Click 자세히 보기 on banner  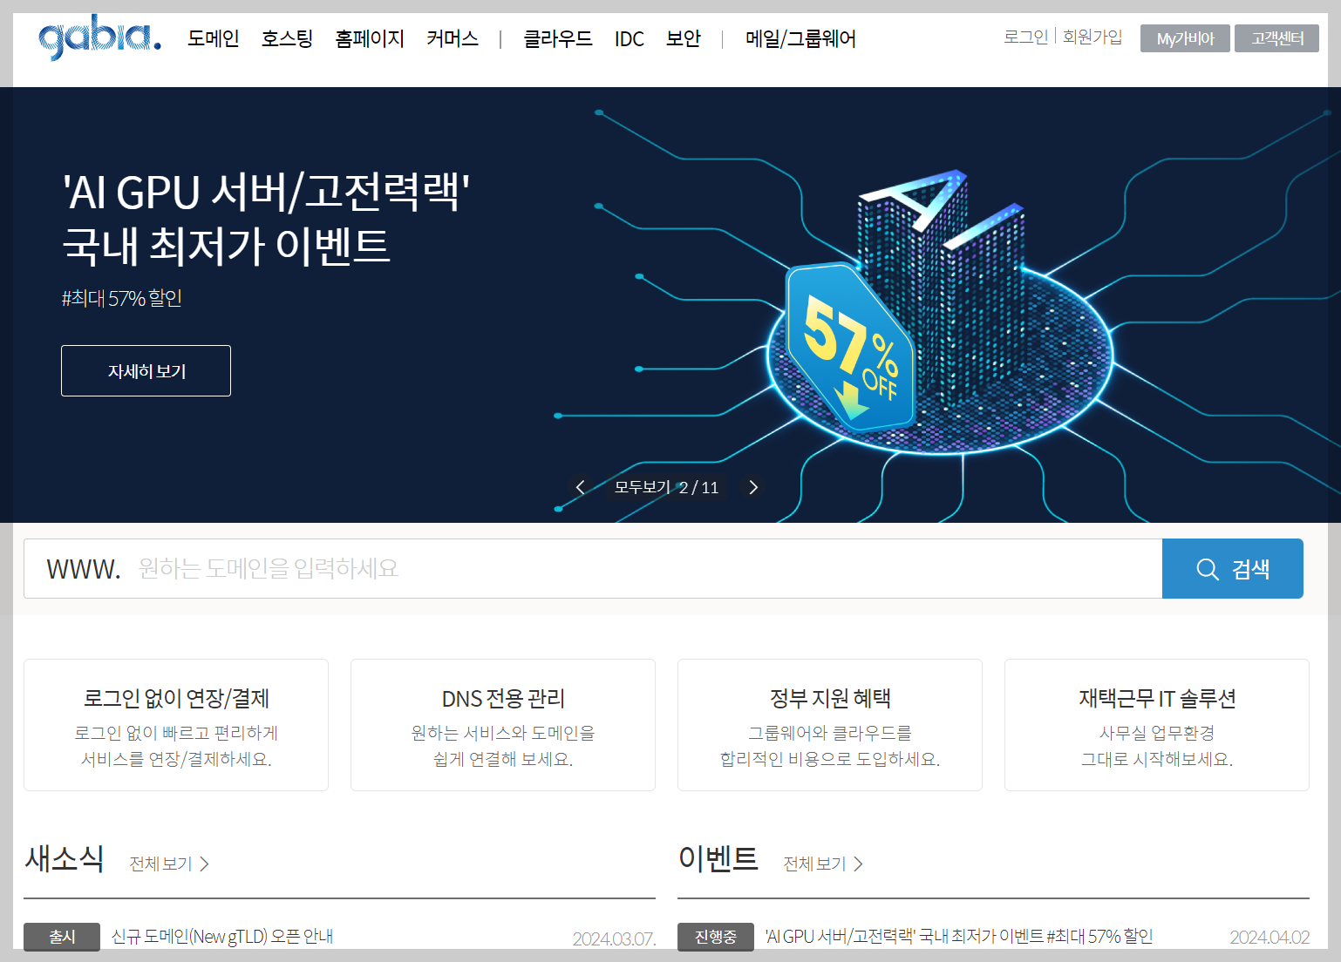point(146,371)
